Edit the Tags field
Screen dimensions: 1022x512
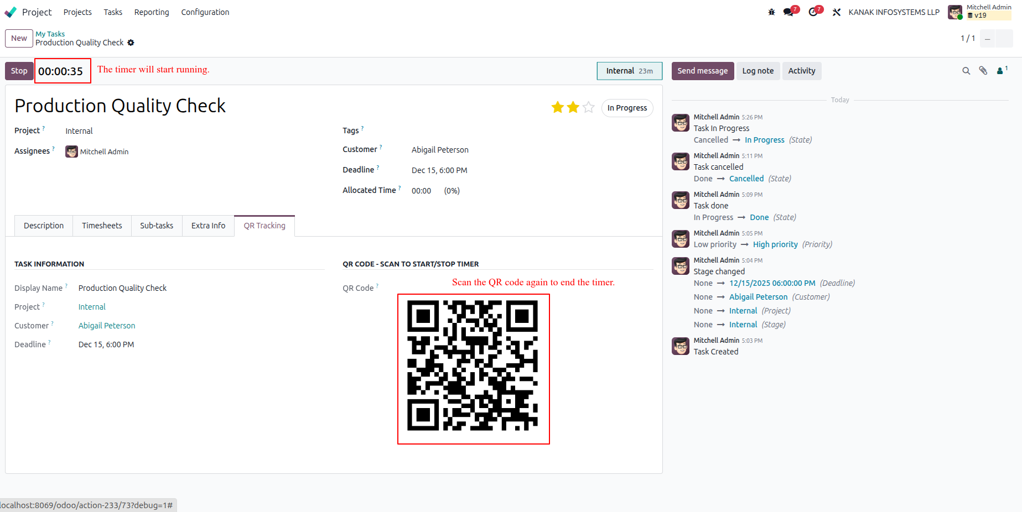coord(531,130)
